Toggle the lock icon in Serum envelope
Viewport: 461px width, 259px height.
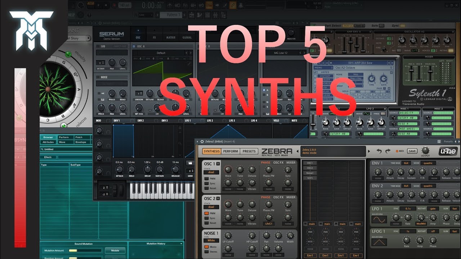[x=180, y=127]
